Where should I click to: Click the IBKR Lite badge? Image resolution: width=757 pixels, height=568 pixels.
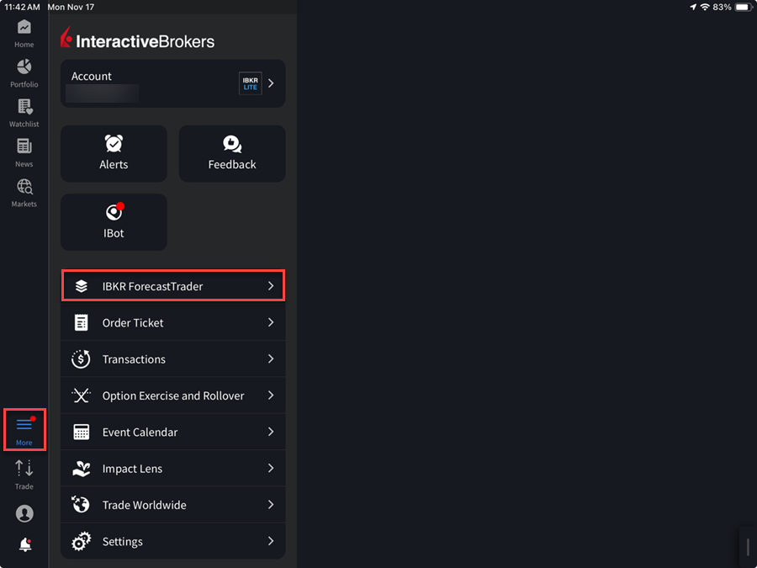[x=250, y=83]
